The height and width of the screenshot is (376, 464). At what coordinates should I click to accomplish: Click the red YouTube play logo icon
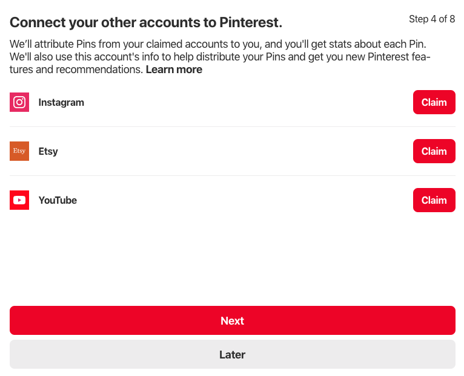coord(19,200)
